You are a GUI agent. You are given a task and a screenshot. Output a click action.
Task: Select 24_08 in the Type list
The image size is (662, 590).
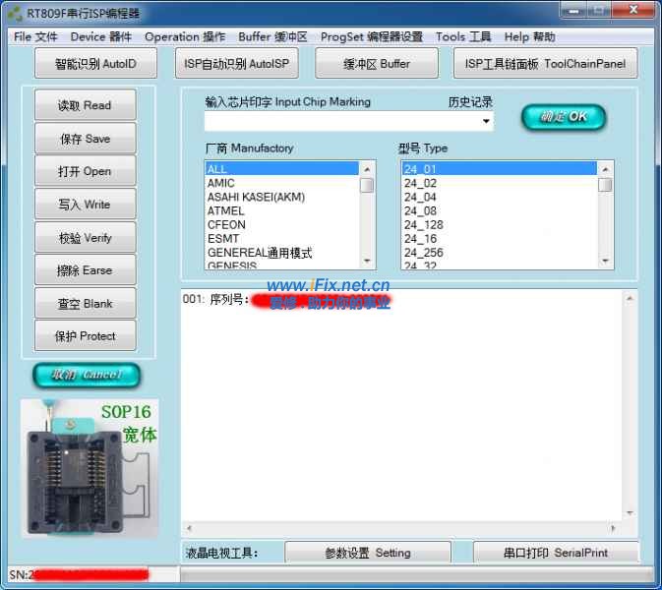[x=420, y=210]
